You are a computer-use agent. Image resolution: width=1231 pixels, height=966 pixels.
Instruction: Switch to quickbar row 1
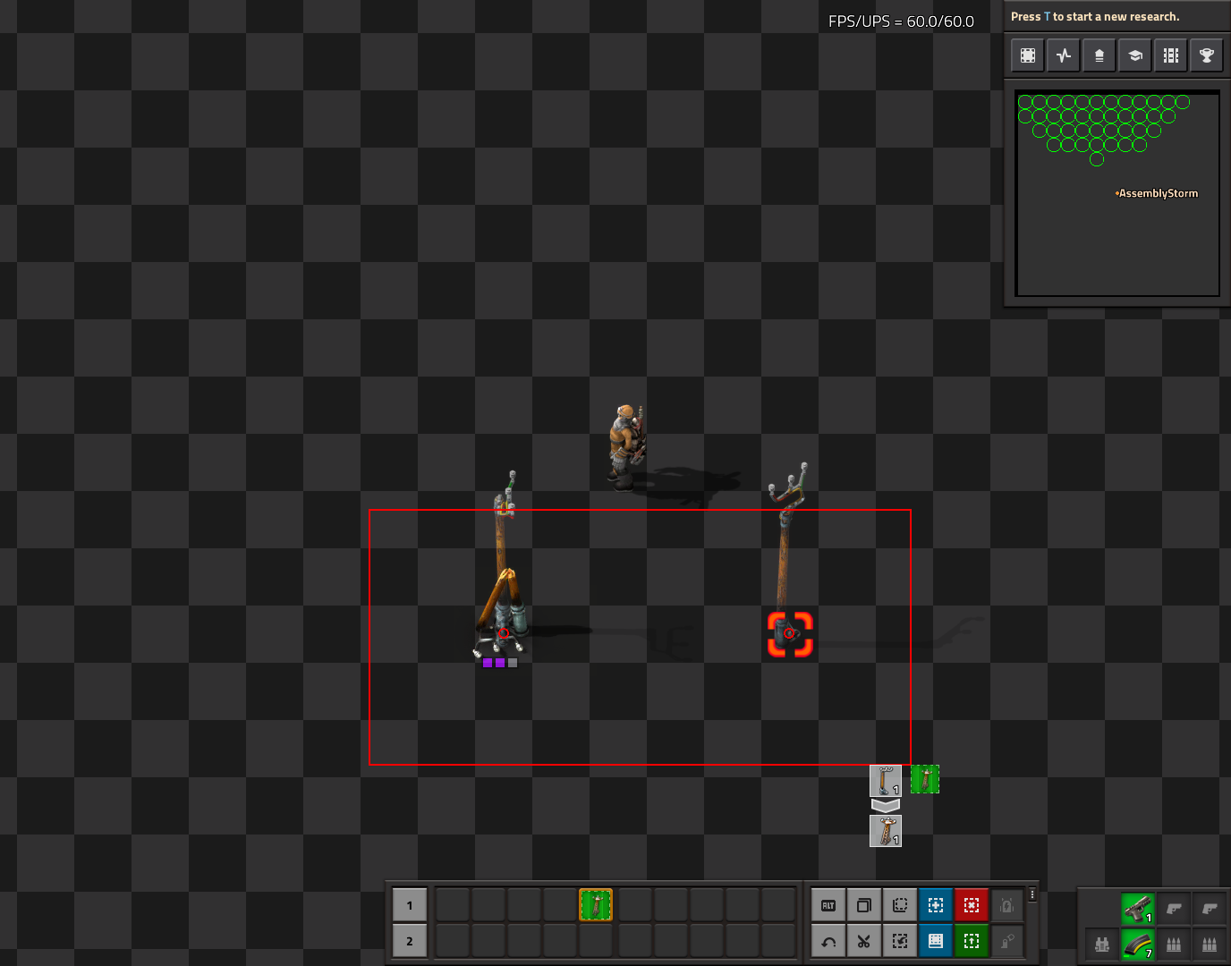[x=410, y=905]
